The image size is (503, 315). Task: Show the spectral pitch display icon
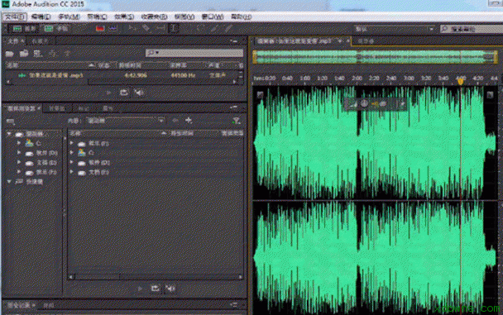tap(113, 28)
